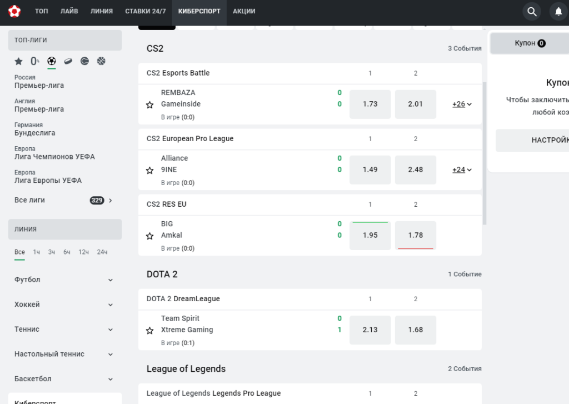This screenshot has width=569, height=404.
Task: Expand the Футбол sport section
Action: point(64,280)
